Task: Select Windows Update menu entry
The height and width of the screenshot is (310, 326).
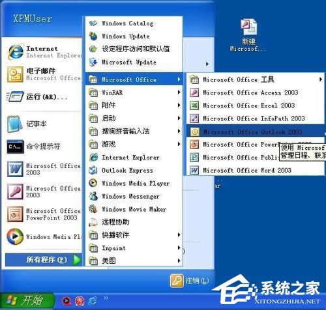Action: 134,36
